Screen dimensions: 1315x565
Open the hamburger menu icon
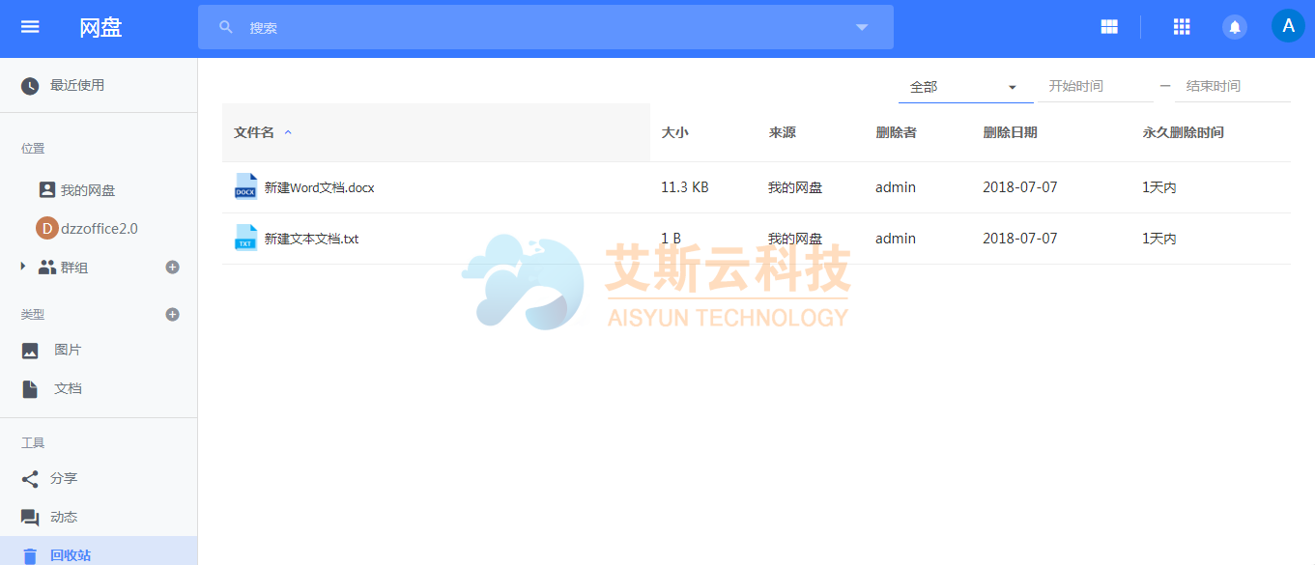tap(30, 27)
